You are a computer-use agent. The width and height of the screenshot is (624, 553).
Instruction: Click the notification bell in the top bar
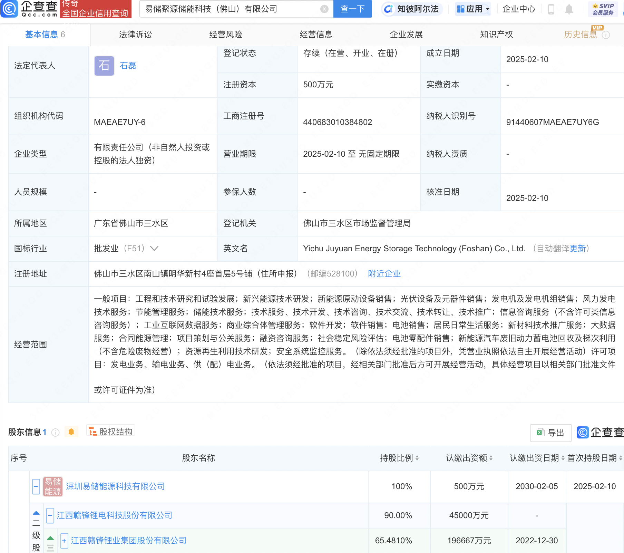569,9
